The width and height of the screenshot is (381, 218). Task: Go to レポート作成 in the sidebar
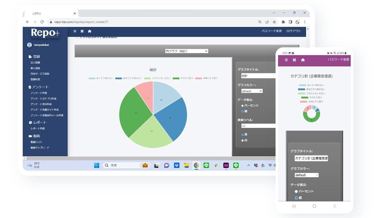click(38, 128)
